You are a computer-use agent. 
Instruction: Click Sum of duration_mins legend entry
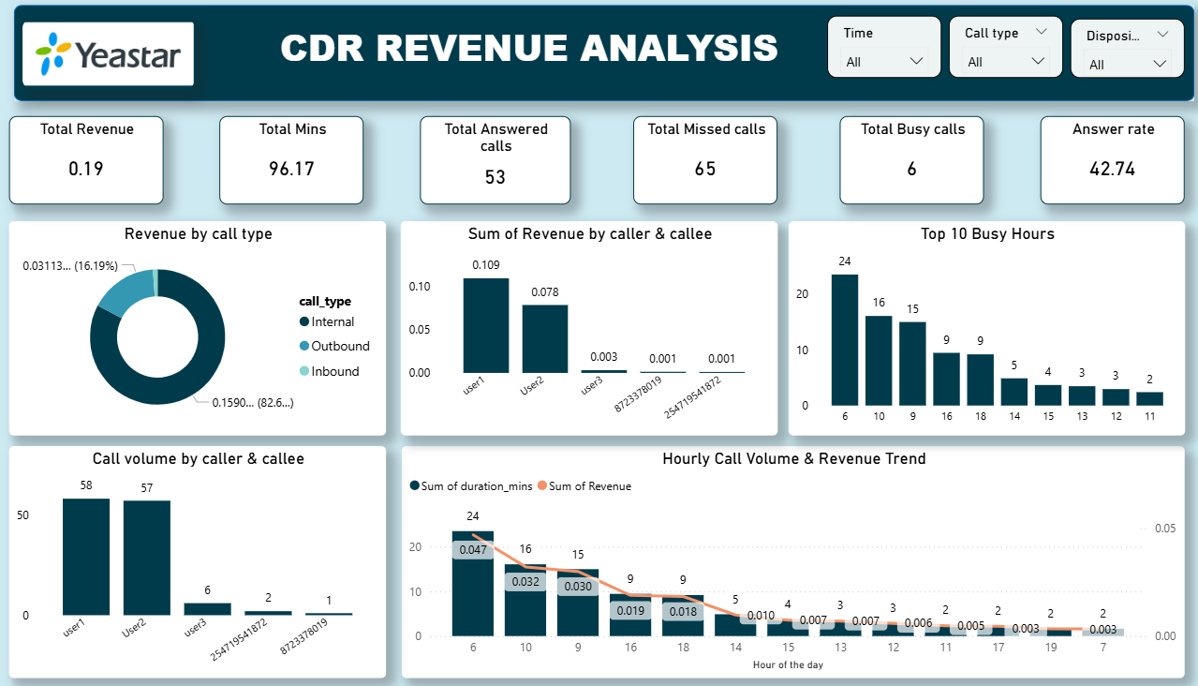click(x=470, y=486)
